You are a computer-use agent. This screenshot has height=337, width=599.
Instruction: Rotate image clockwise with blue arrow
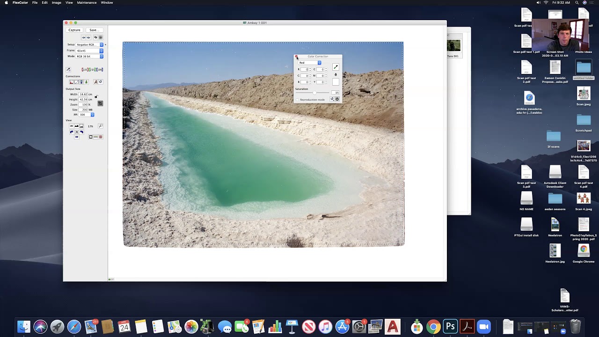coord(72,132)
